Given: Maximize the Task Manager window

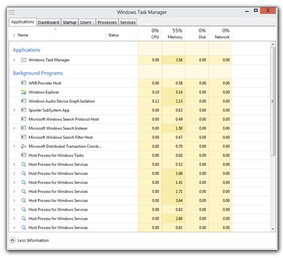Looking at the screenshot, I should (x=256, y=10).
